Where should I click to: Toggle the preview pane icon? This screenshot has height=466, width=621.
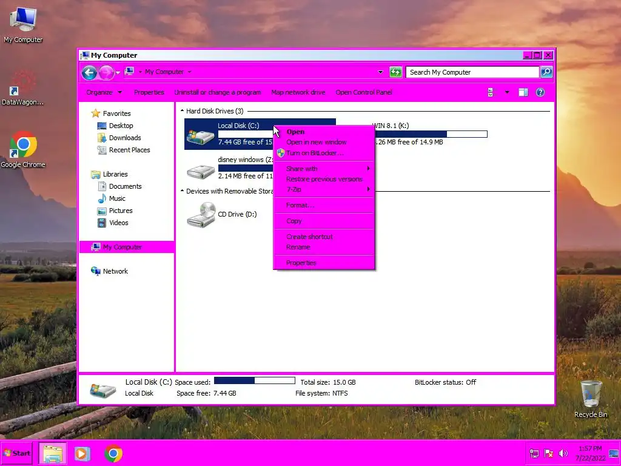coord(523,92)
